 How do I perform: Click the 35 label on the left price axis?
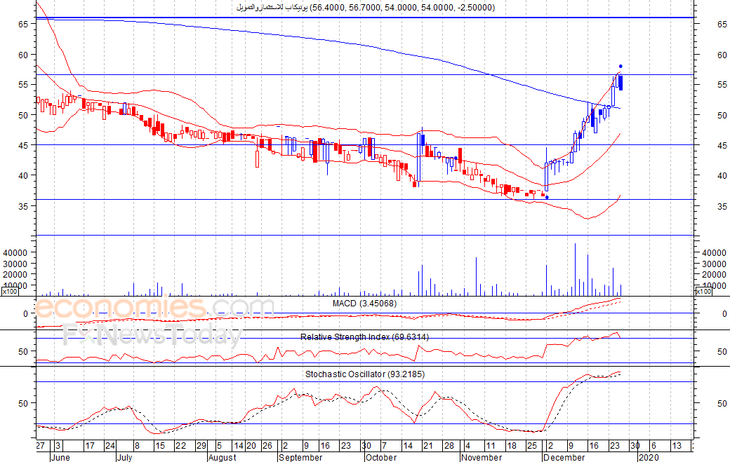pyautogui.click(x=23, y=206)
